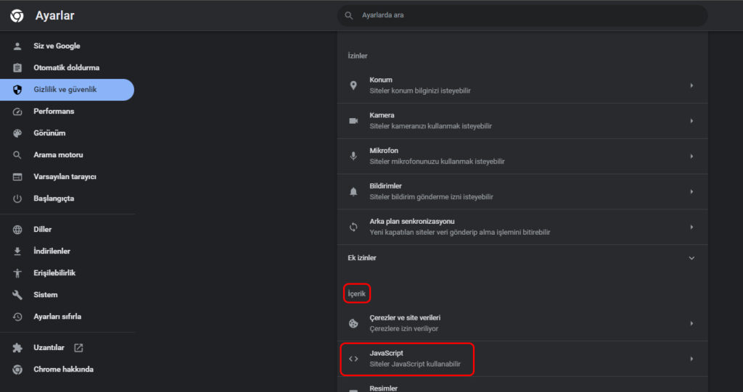Open Çerezler ve site verileri via its arrow
The image size is (743, 392).
[691, 323]
